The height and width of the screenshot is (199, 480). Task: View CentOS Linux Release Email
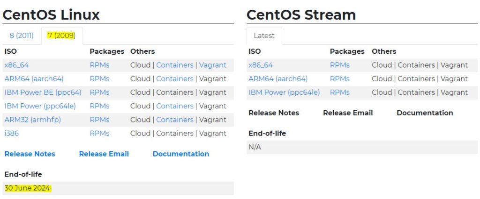(104, 154)
